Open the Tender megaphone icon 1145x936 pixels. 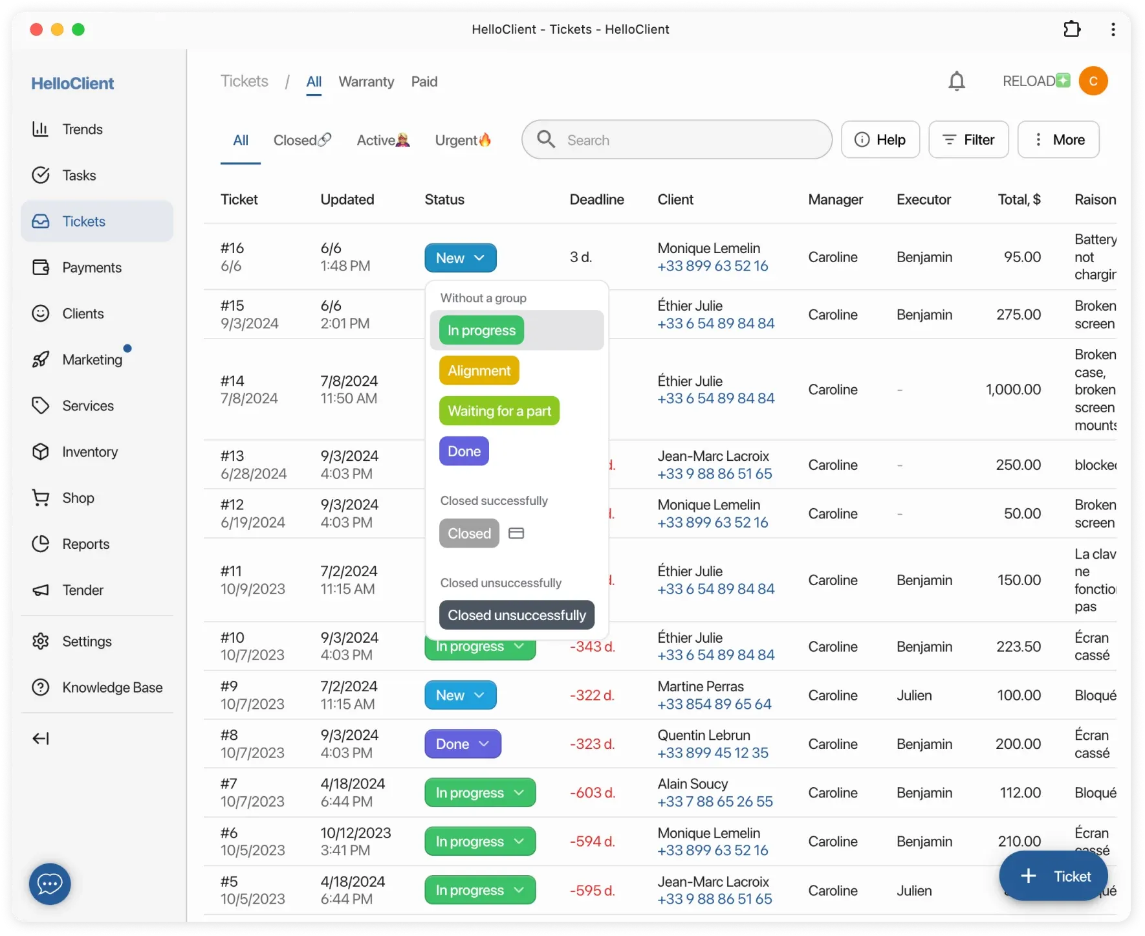pos(40,590)
